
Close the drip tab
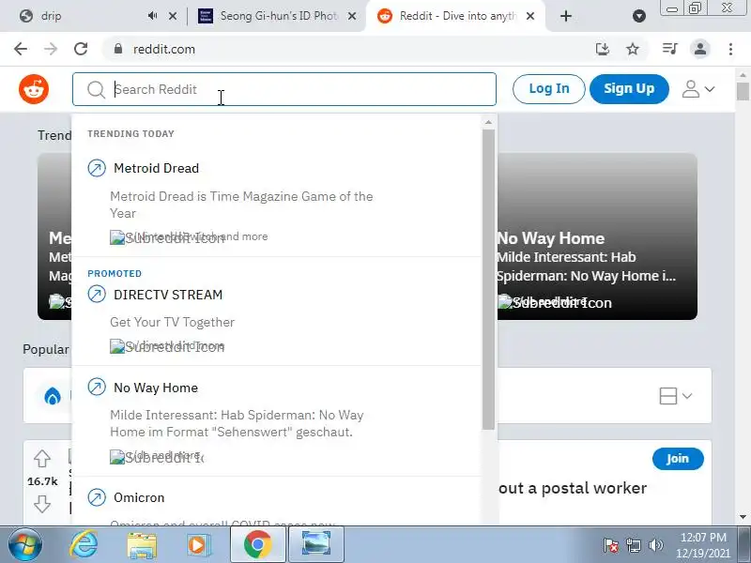tap(173, 16)
